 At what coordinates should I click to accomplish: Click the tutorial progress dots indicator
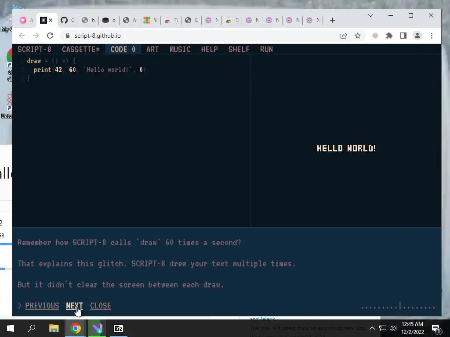tap(398, 306)
